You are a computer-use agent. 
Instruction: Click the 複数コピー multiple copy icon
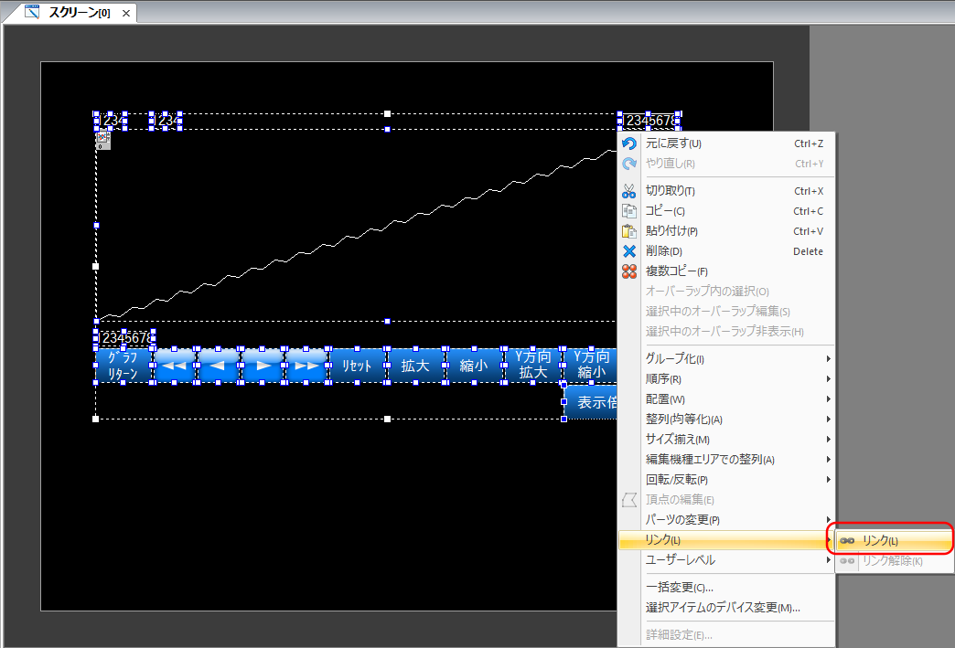pyautogui.click(x=628, y=271)
